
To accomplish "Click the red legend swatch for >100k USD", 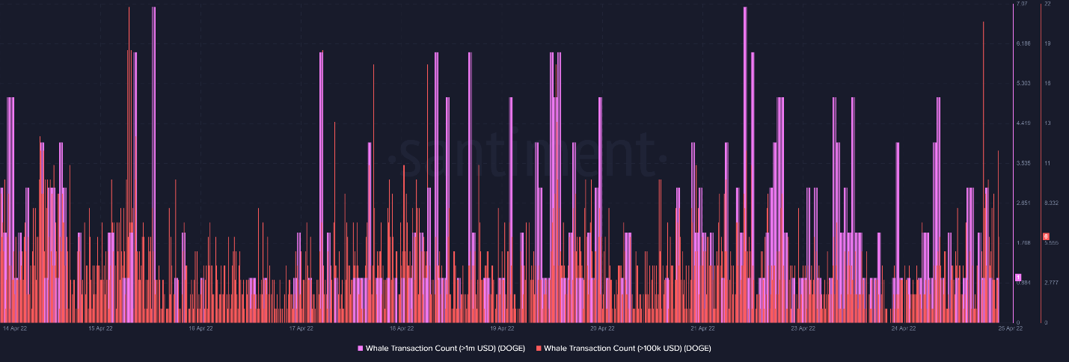I will (x=539, y=349).
